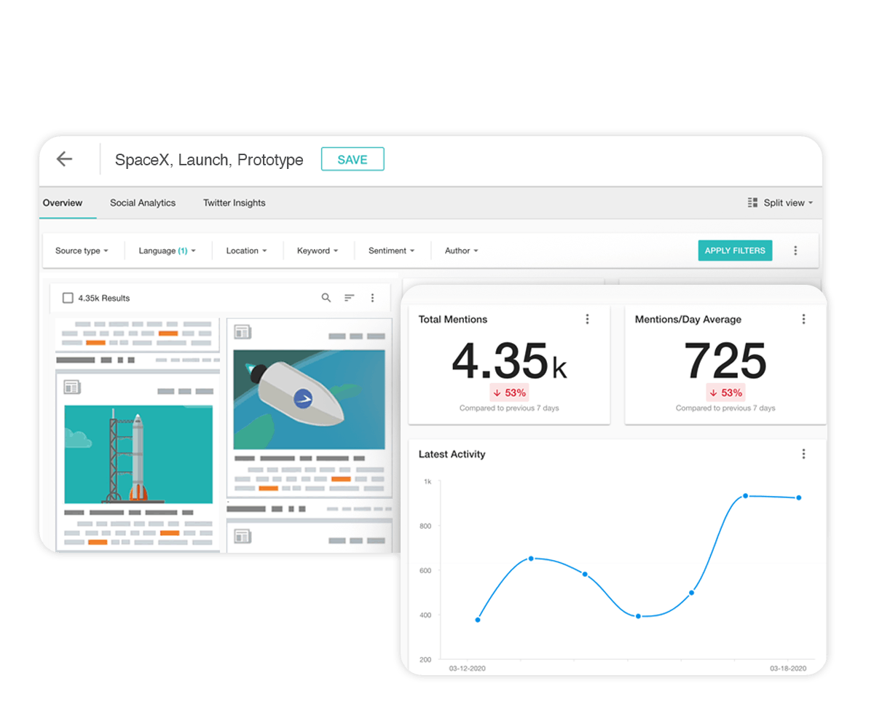This screenshot has width=874, height=721.
Task: Toggle selection of all search results
Action: coord(68,298)
